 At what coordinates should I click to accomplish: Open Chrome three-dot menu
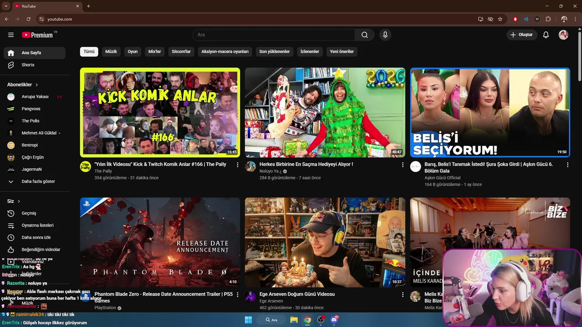tap(576, 19)
